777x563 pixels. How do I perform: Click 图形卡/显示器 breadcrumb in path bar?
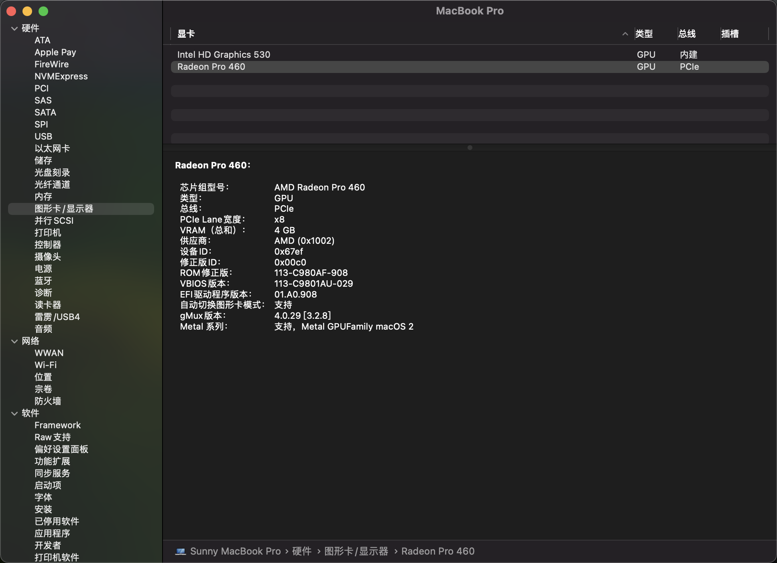356,551
